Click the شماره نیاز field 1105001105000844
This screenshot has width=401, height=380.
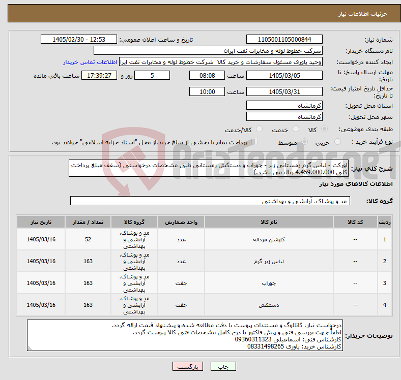(284, 39)
